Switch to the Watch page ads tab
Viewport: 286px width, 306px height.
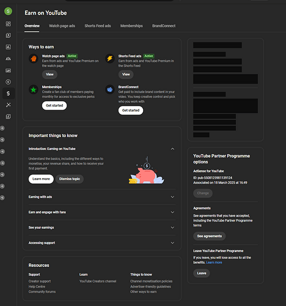point(62,26)
